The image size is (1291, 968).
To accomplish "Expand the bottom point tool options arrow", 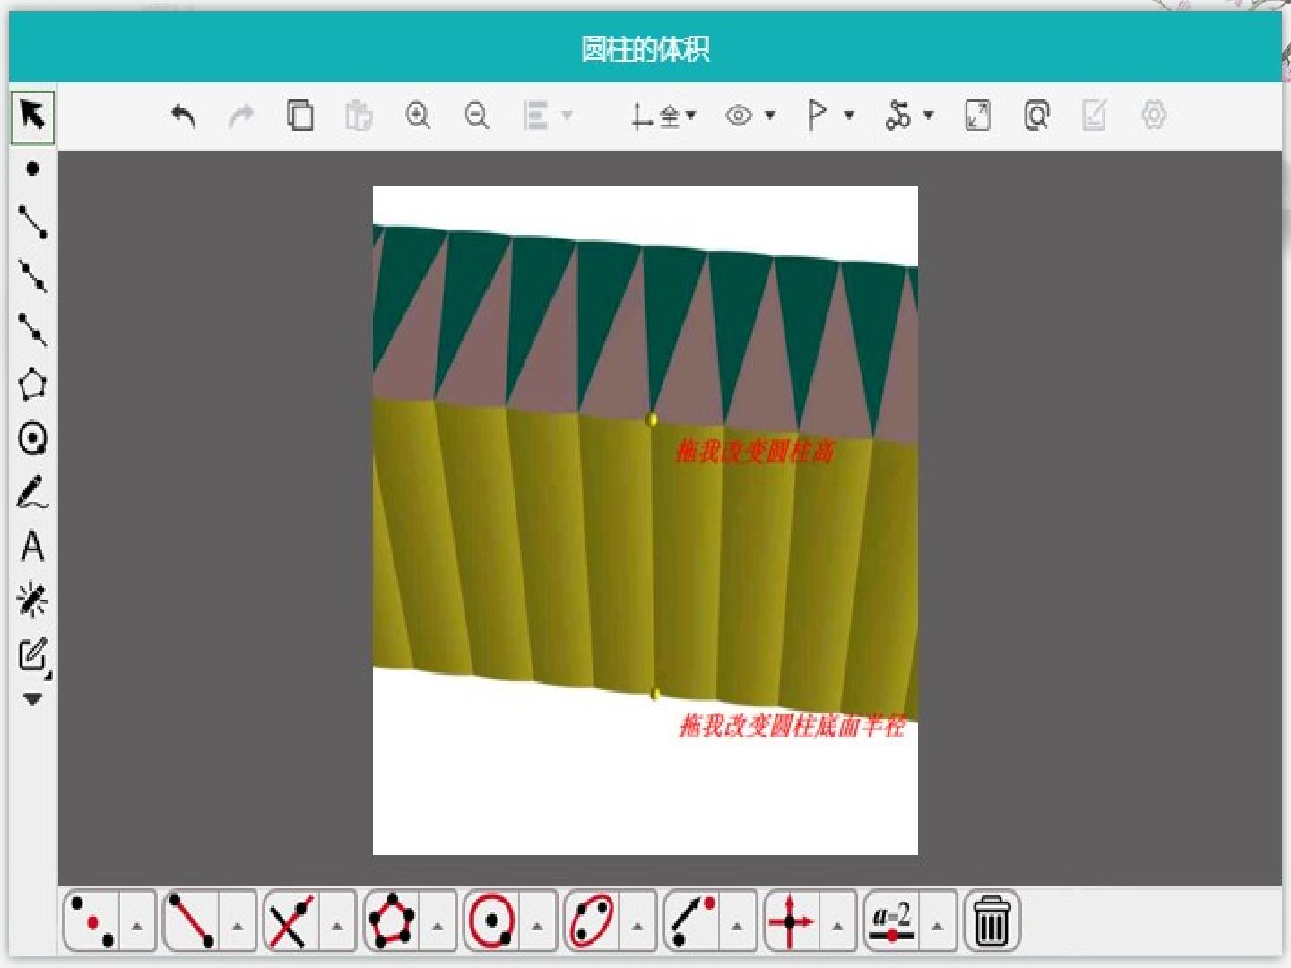I will click(x=137, y=925).
